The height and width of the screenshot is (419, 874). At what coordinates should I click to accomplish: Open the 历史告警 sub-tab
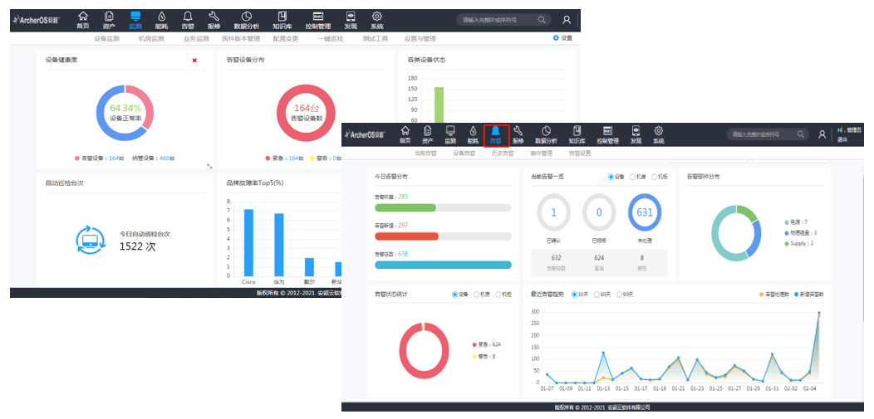coord(502,153)
